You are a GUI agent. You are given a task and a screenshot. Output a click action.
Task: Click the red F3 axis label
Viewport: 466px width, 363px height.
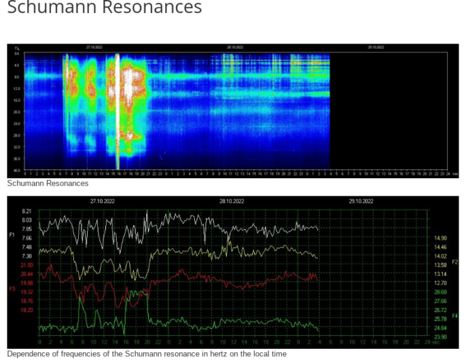[12, 289]
